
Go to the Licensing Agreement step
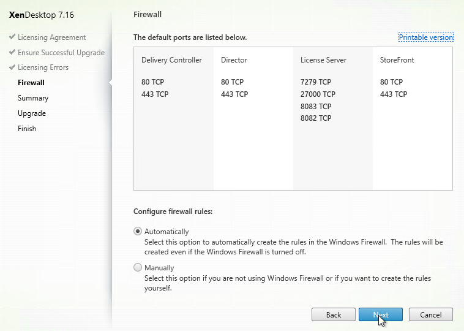tap(52, 37)
